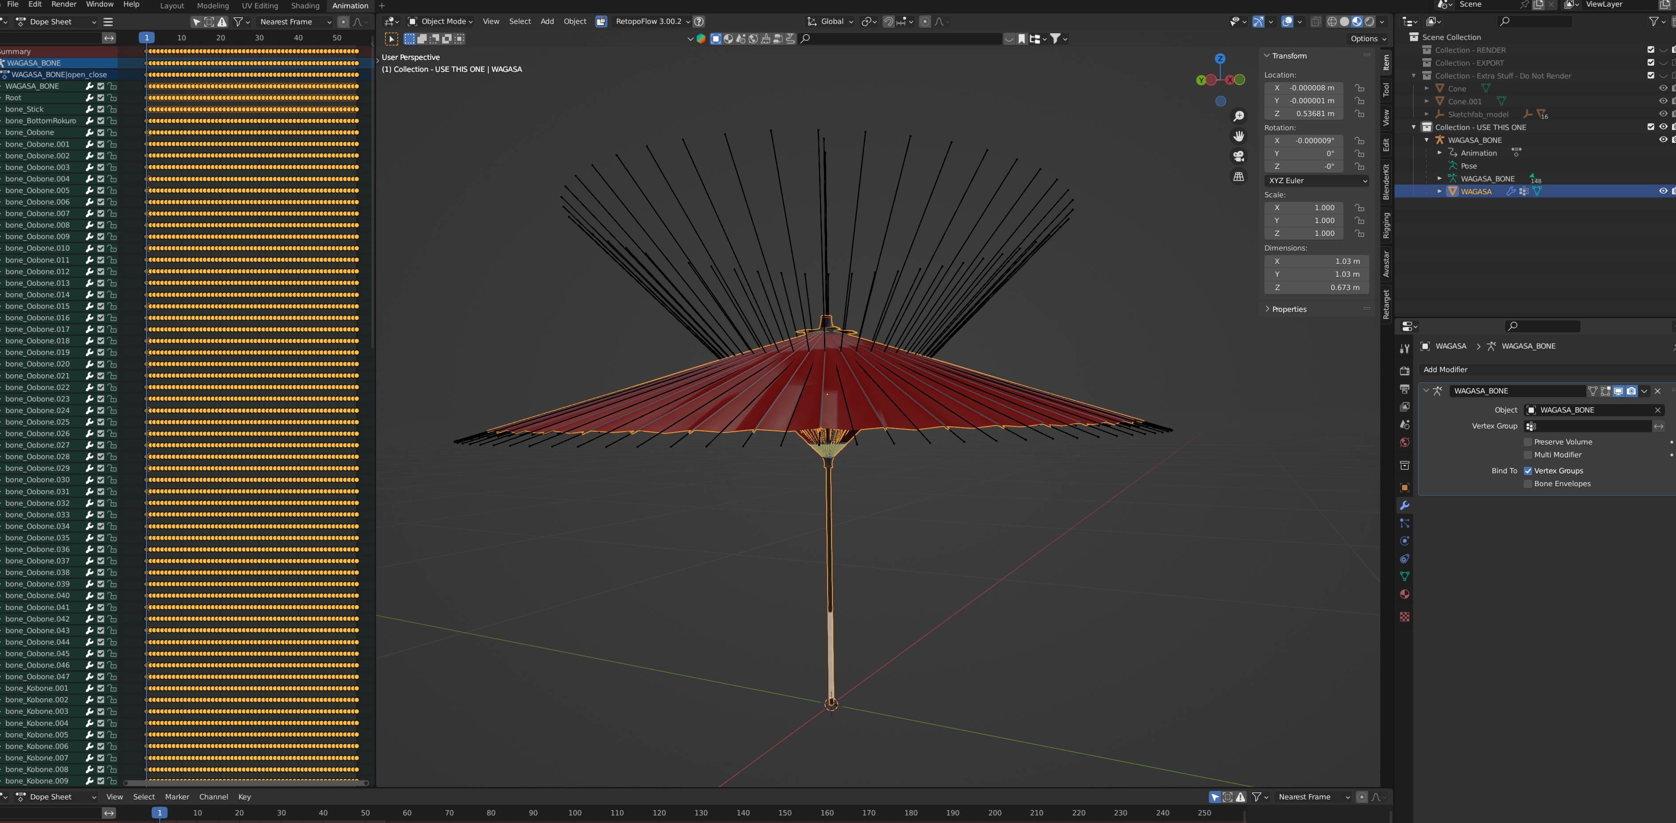Open the XYZ Euler rotation mode dropdown
The height and width of the screenshot is (823, 1676).
[x=1317, y=181]
